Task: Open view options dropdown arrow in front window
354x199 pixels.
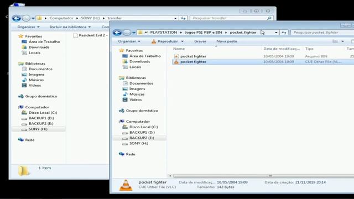Action: tap(343, 41)
